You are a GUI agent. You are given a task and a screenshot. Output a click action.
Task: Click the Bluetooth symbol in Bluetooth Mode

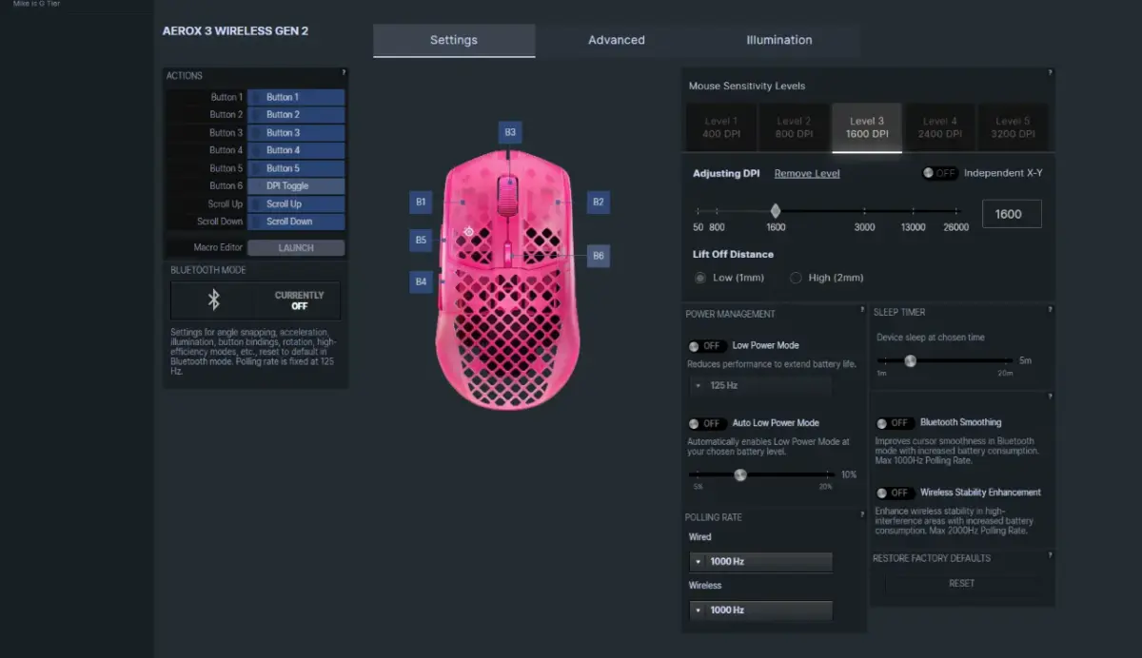pos(214,300)
